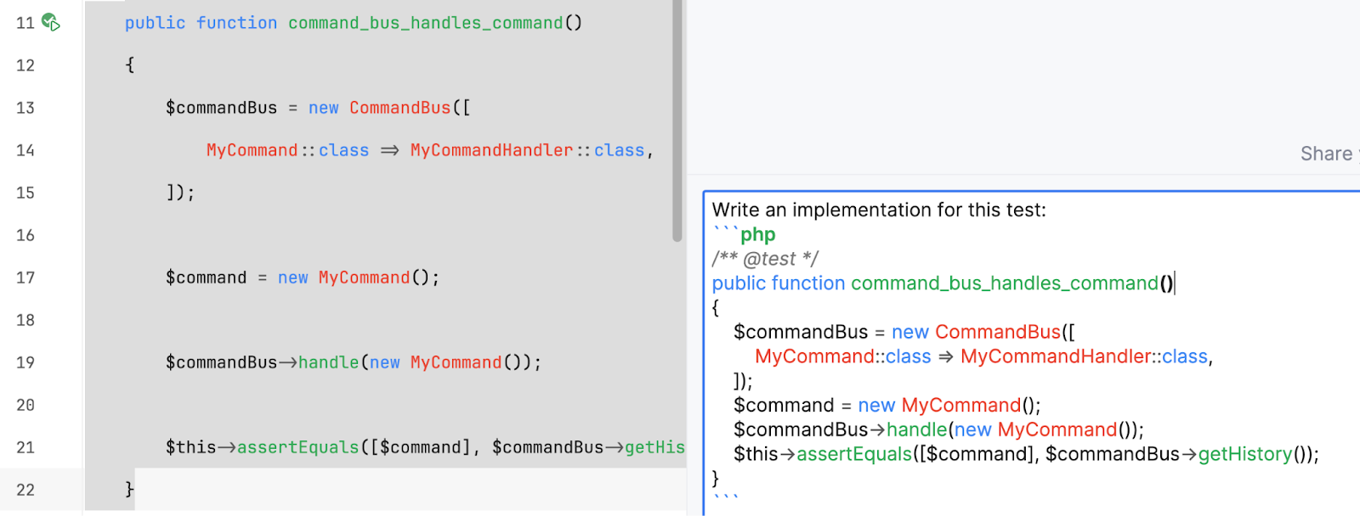Select line number 21 in the gutter
The height and width of the screenshot is (516, 1360).
coord(25,447)
